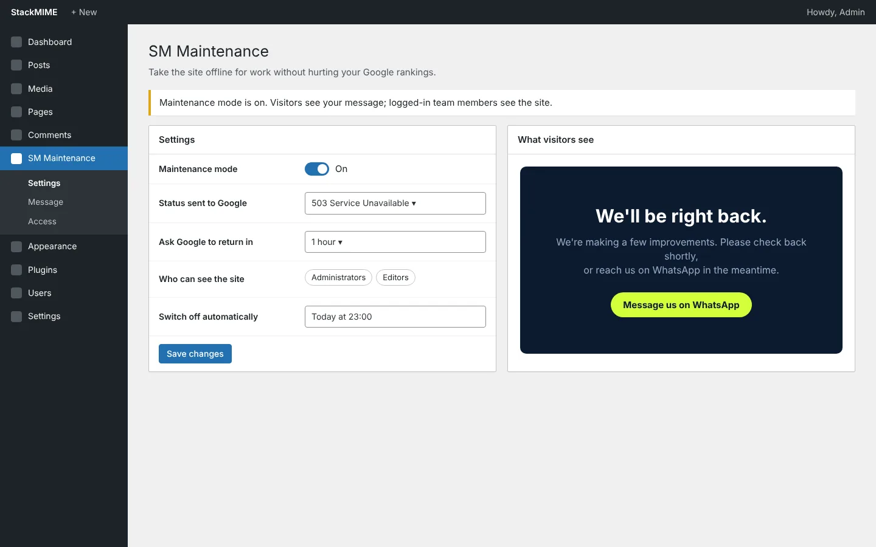Viewport: 876px width, 547px height.
Task: Open the Appearance menu label
Action: coord(52,246)
